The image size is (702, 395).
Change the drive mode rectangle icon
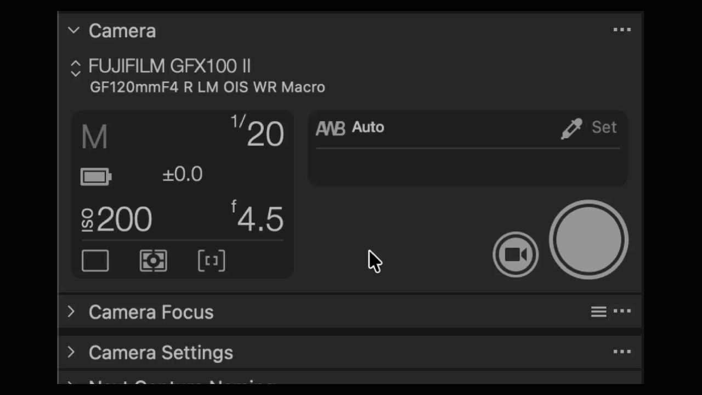(x=95, y=261)
